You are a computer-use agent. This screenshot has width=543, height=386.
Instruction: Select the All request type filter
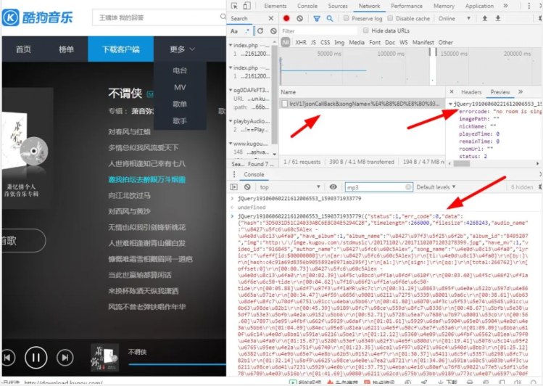tap(286, 42)
